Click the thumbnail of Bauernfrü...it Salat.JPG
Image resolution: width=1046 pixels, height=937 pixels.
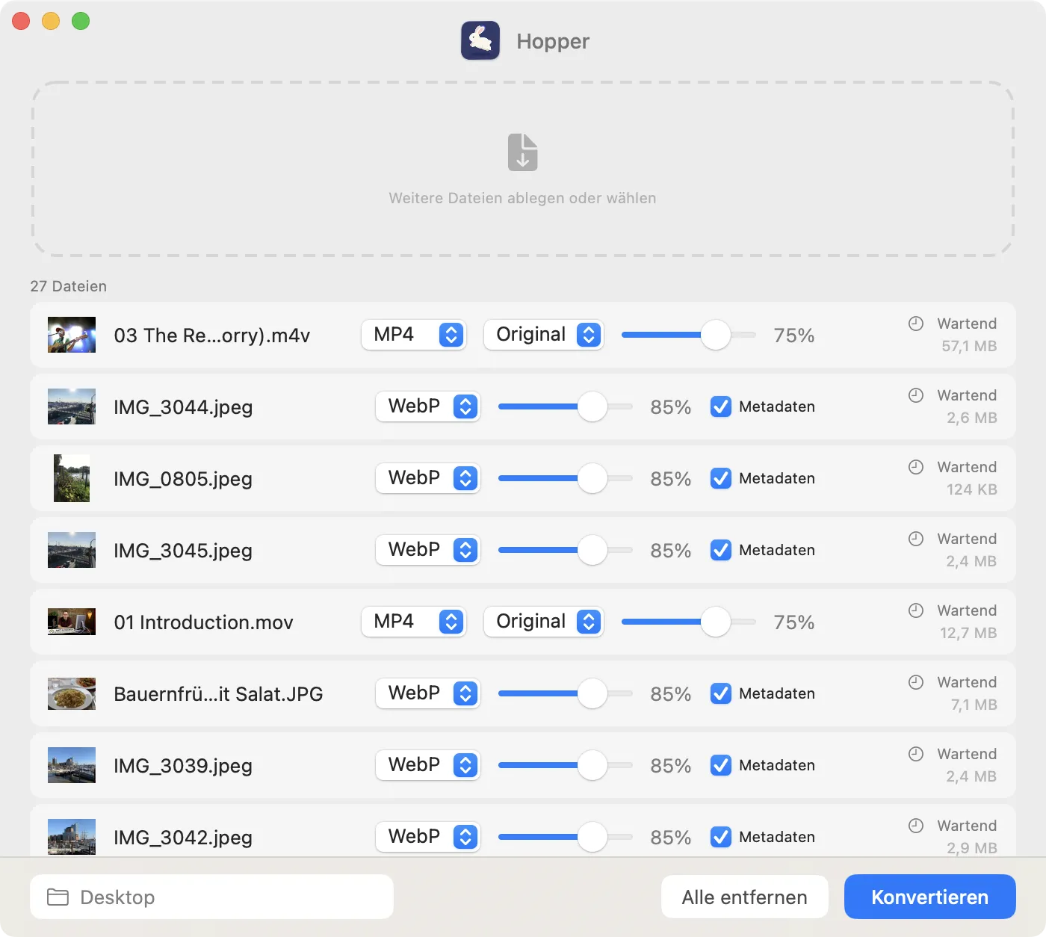click(x=72, y=693)
